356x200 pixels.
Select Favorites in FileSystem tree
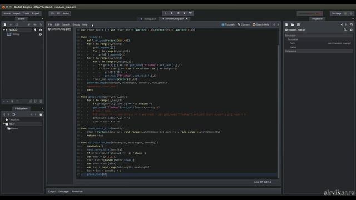click(x=14, y=119)
